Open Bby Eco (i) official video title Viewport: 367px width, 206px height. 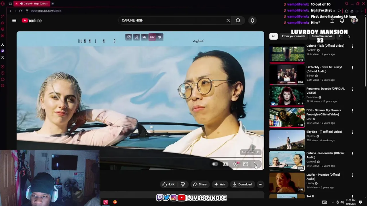(324, 132)
